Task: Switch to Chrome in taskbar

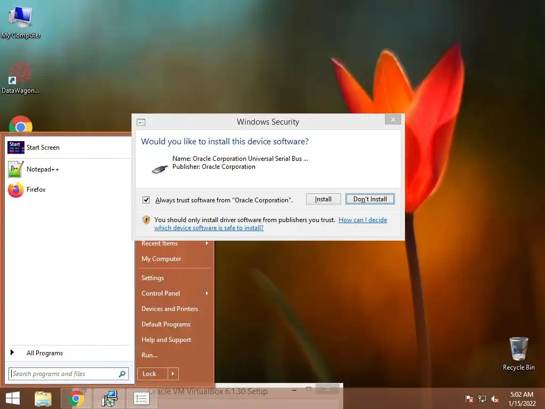Action: [76, 398]
